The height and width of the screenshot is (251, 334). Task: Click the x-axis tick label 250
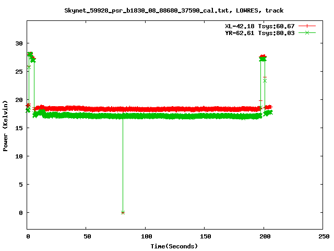pos(324,236)
